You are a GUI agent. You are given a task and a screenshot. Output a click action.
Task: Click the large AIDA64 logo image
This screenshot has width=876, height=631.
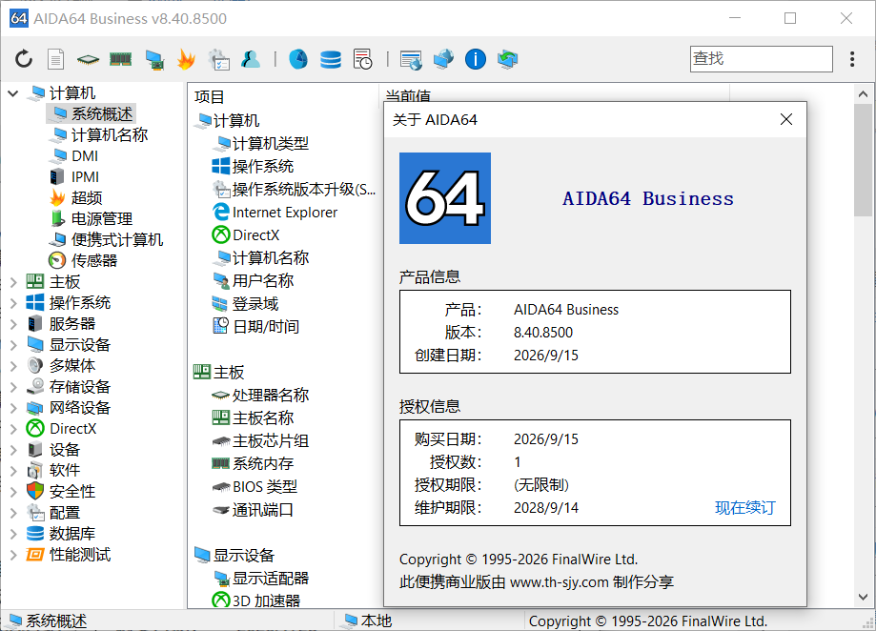tap(445, 198)
